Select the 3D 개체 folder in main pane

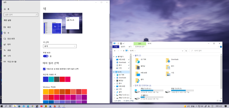coord(141,60)
